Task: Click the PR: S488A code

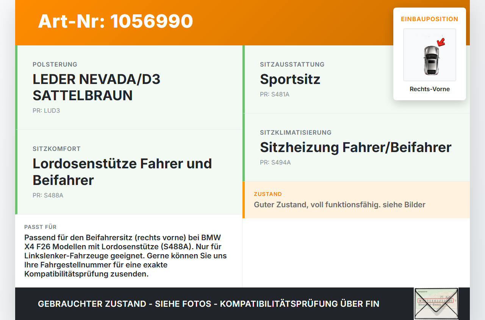Action: (48, 196)
